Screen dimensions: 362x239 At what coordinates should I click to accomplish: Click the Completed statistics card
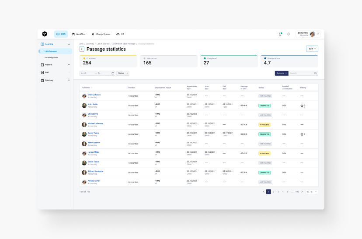229,61
